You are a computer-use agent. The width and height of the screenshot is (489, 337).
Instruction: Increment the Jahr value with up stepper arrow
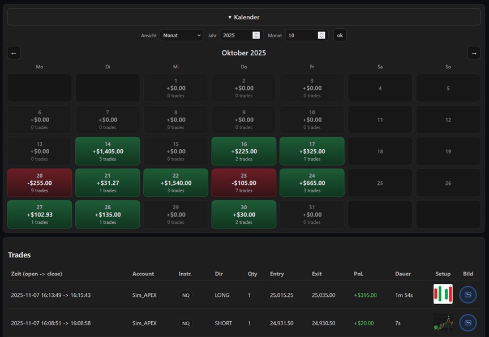click(255, 33)
